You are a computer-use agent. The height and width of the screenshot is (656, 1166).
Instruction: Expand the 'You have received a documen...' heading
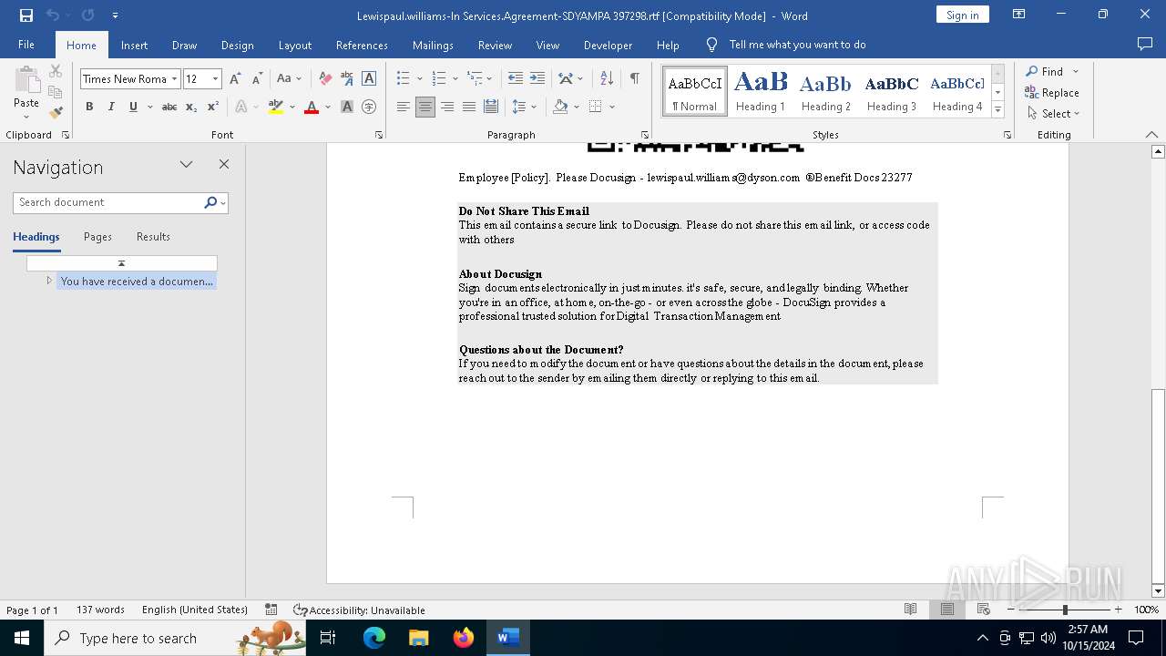49,281
